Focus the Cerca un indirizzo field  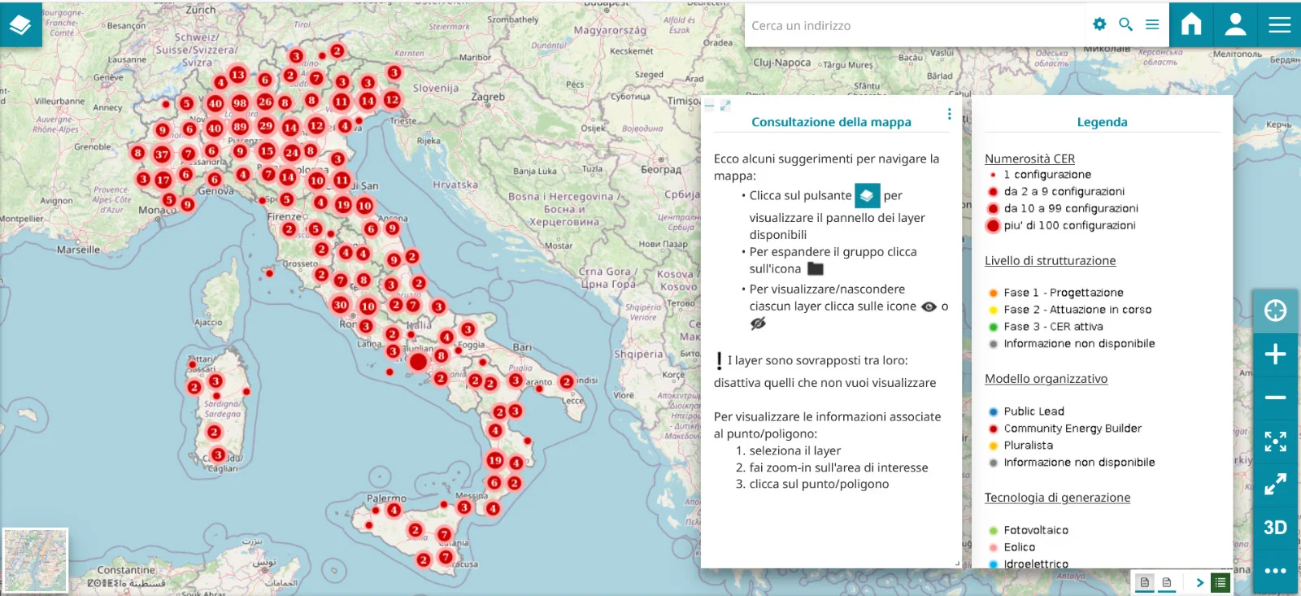coord(915,25)
